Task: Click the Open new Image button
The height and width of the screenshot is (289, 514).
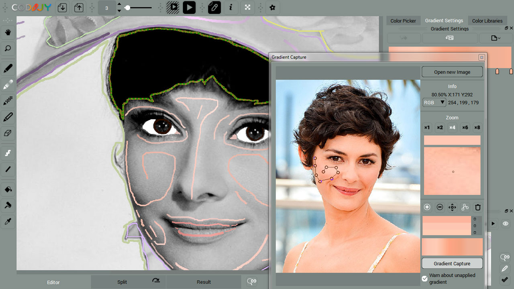Action: pos(452,71)
